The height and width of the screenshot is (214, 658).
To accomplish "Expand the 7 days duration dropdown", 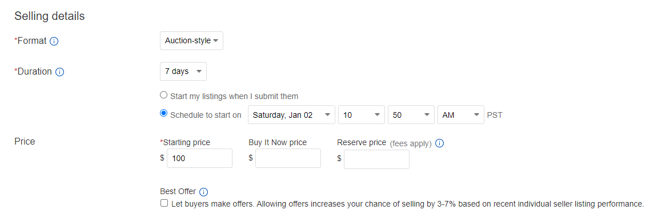I will [x=183, y=72].
